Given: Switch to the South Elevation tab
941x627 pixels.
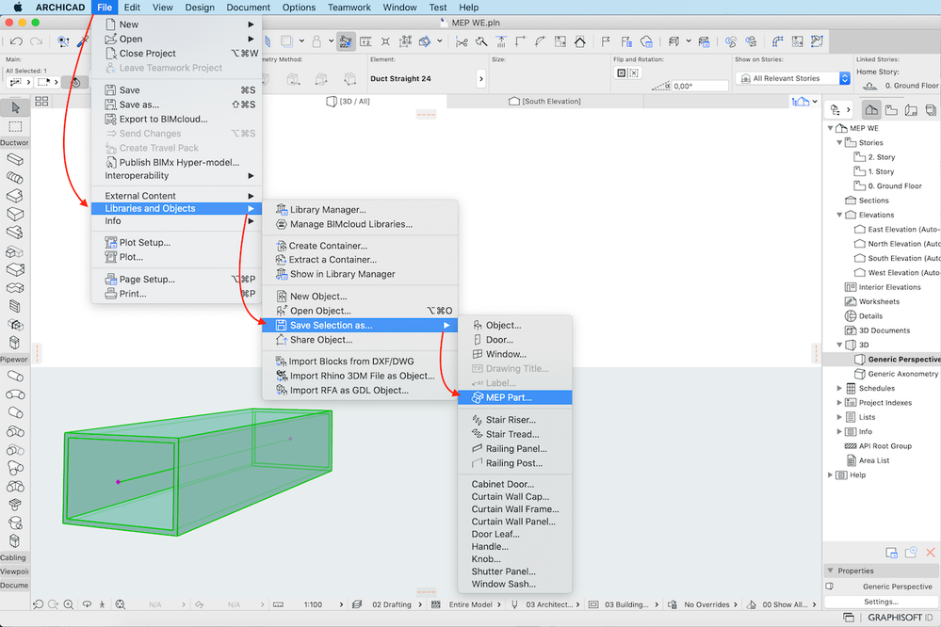Looking at the screenshot, I should tap(545, 102).
